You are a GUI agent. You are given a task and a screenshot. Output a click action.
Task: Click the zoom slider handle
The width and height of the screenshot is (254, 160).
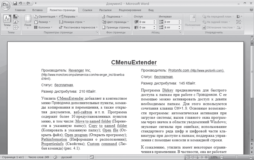coord(237,157)
